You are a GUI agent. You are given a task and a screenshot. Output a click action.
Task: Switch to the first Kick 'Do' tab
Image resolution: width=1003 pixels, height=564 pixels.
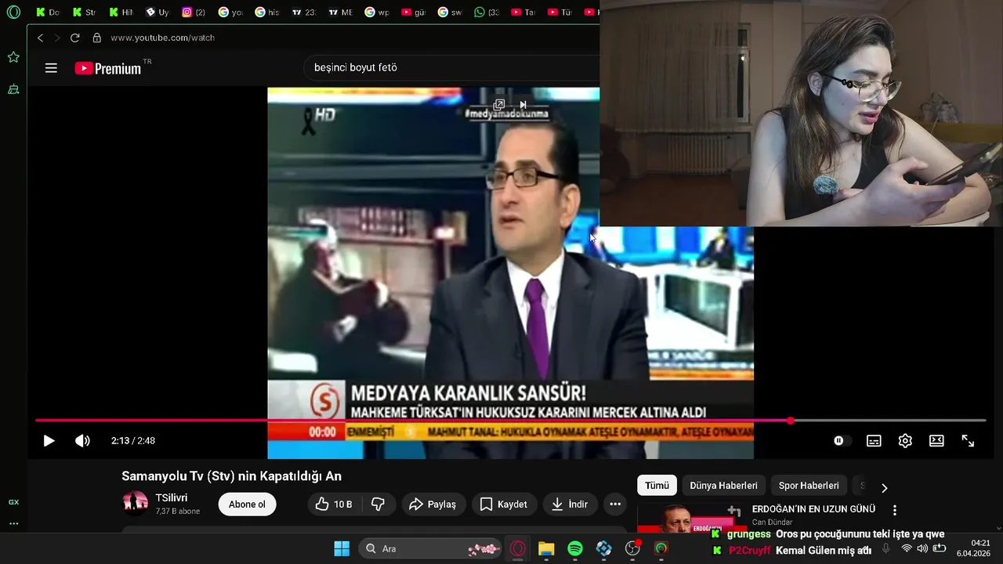[47, 12]
